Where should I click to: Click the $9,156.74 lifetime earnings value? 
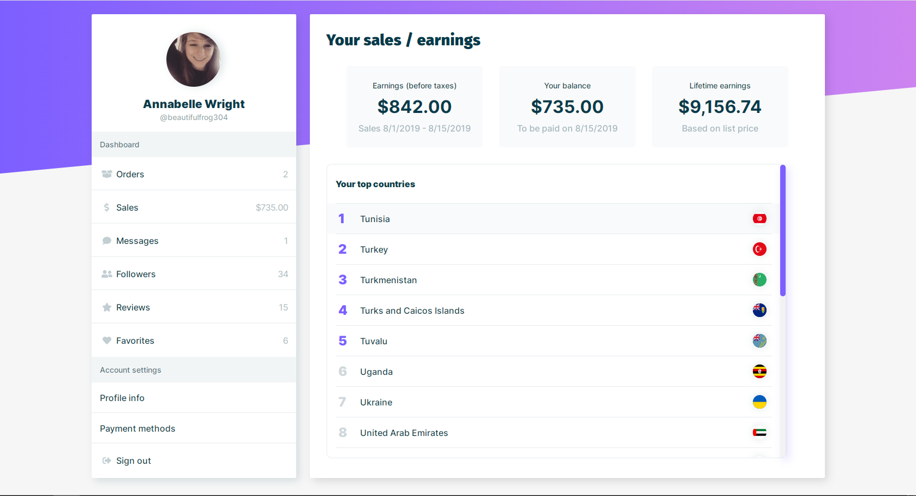click(720, 106)
